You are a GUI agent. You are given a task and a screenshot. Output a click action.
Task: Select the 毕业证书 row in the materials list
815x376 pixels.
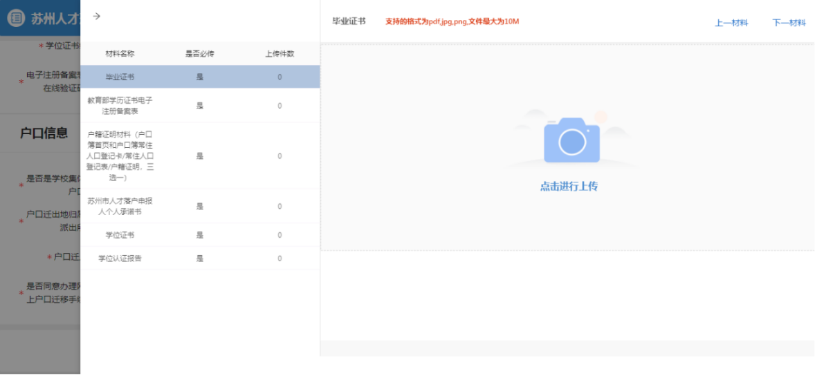(x=120, y=77)
